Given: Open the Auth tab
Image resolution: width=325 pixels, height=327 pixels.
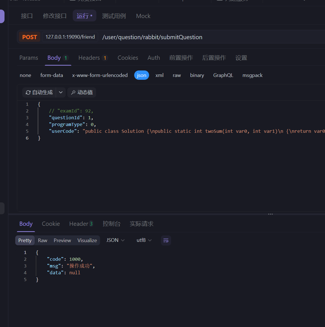Looking at the screenshot, I should point(154,58).
